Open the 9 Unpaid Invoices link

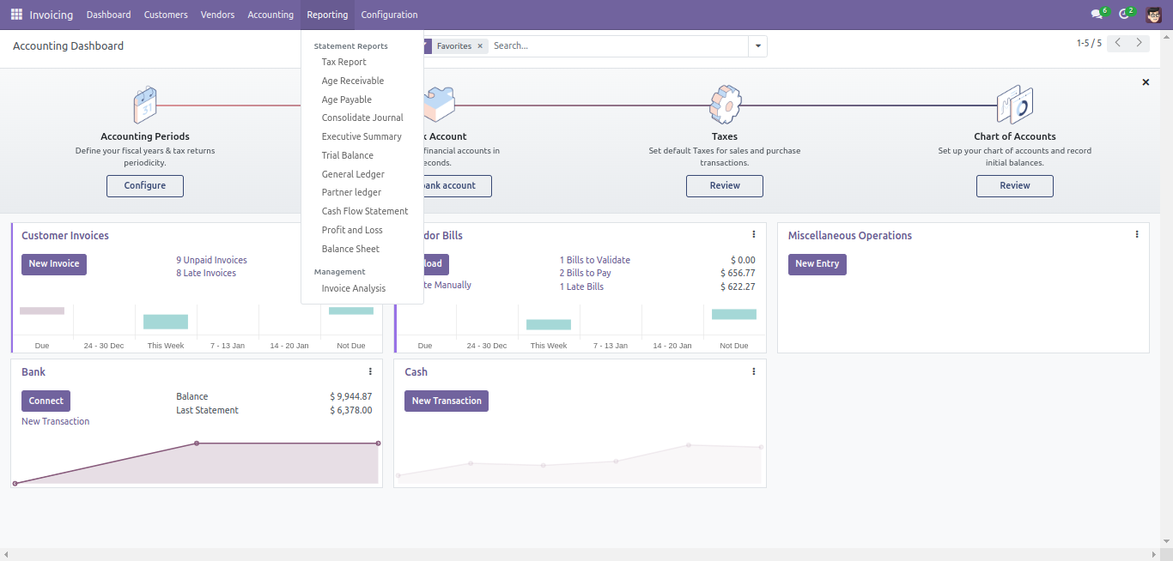pyautogui.click(x=211, y=260)
